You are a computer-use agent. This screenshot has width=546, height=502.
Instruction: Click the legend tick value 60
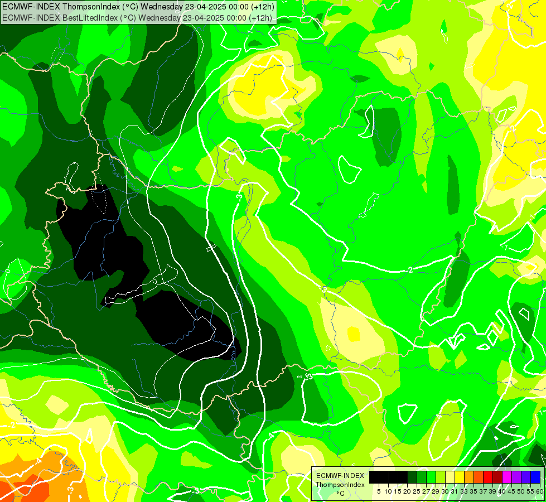(540, 491)
